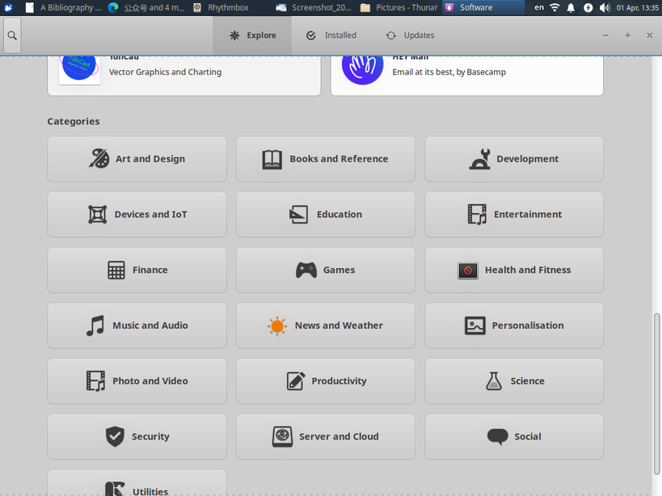Image resolution: width=662 pixels, height=496 pixels.
Task: Open the Art and Design palette icon
Action: (99, 158)
